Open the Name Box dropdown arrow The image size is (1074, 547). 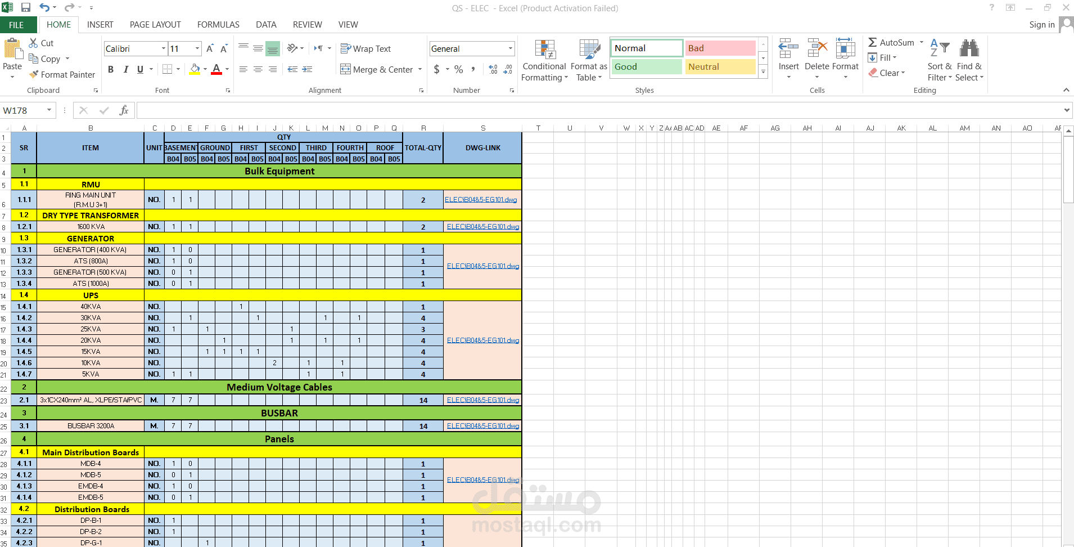[49, 110]
